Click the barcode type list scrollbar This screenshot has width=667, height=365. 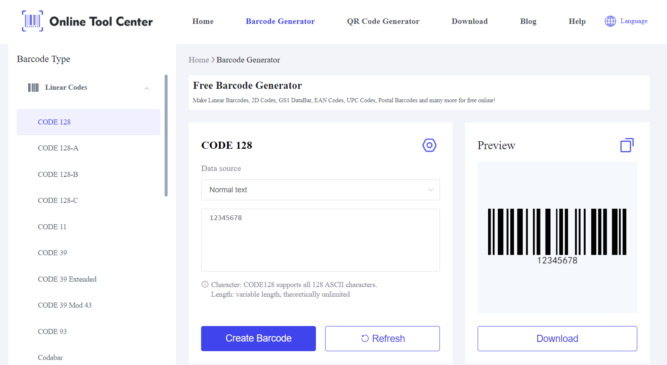(x=166, y=135)
